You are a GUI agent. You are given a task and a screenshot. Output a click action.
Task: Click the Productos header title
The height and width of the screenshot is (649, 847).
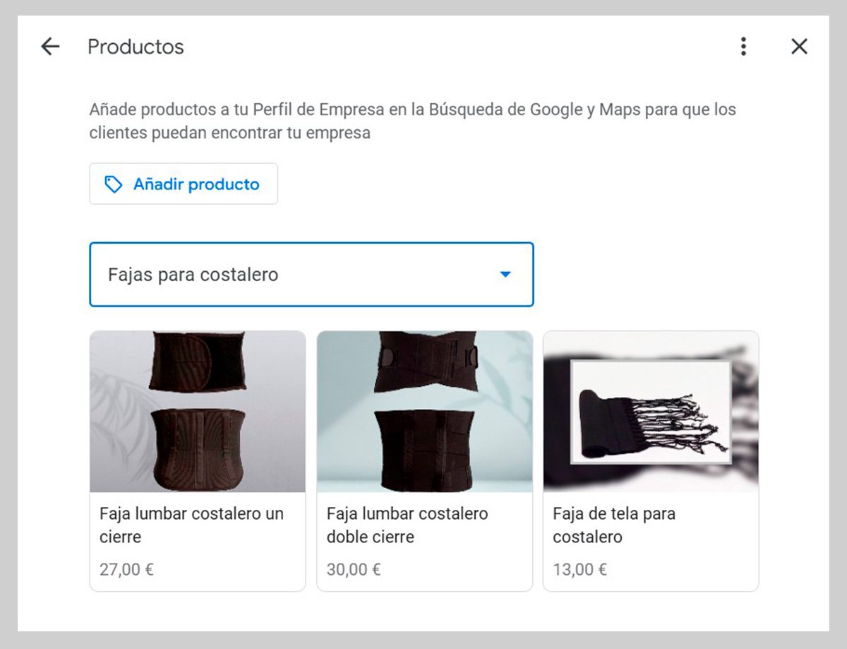(x=136, y=47)
